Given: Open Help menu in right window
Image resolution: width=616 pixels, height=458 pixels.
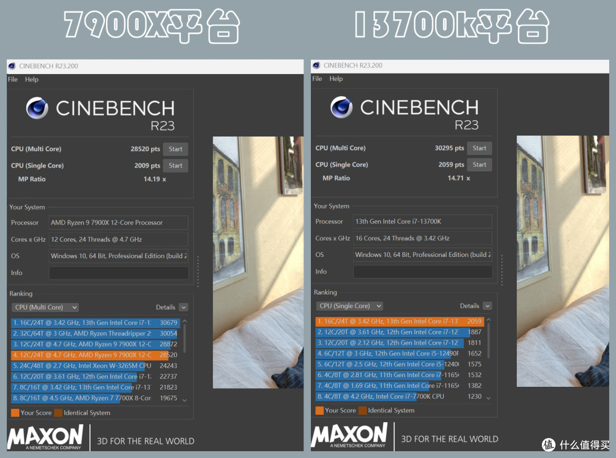Looking at the screenshot, I should (336, 79).
